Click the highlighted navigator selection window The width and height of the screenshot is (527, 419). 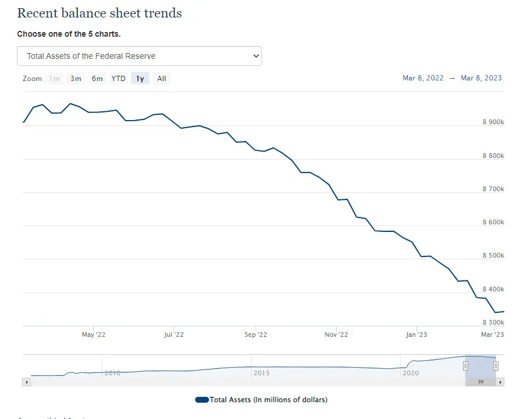click(x=480, y=366)
